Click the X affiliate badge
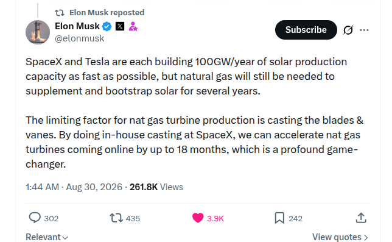The height and width of the screenshot is (242, 392). click(120, 26)
